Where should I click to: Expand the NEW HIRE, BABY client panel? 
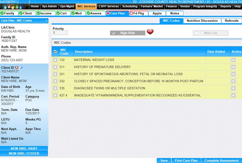coord(24,149)
